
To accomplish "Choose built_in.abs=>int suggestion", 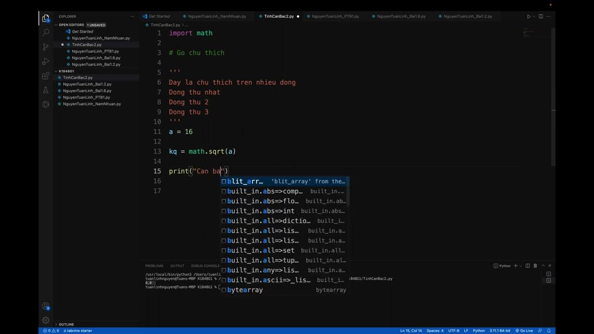I will coord(284,211).
